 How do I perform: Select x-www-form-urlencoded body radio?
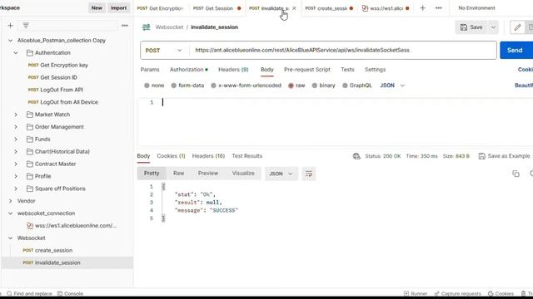click(213, 86)
